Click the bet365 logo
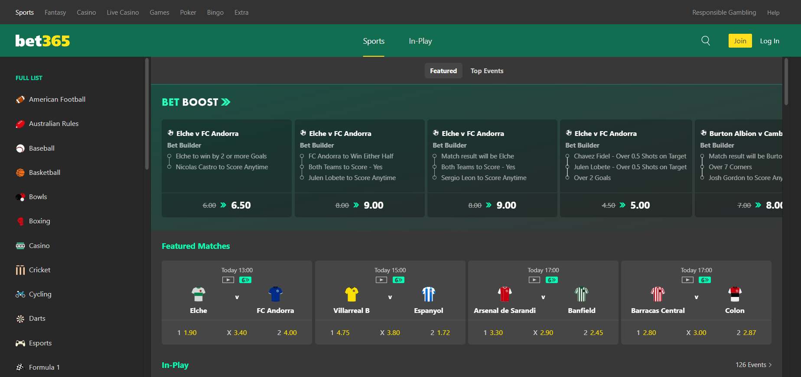The image size is (801, 377). pyautogui.click(x=42, y=41)
